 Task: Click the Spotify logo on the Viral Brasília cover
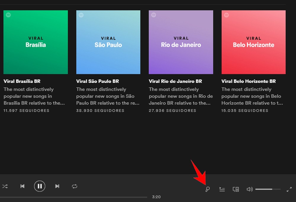click(x=8, y=14)
